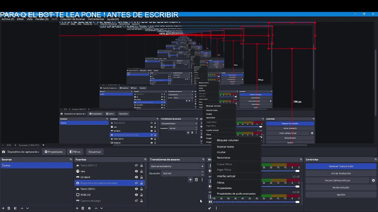Open Colección de Escenas menu
This screenshot has width=378, height=212.
pyautogui.click(x=73, y=19)
